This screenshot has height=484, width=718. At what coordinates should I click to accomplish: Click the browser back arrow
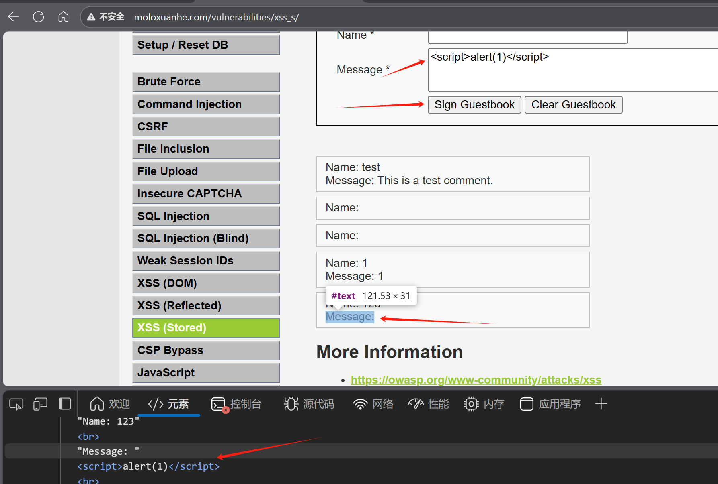(14, 17)
